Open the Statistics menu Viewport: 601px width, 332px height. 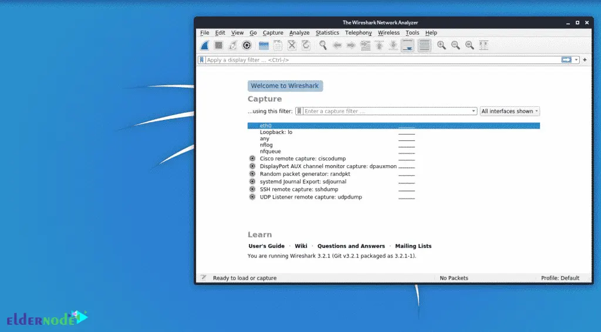tap(327, 33)
